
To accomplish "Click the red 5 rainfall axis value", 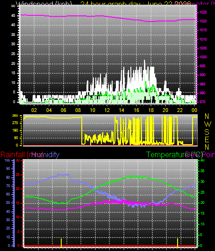I will coord(18,231).
